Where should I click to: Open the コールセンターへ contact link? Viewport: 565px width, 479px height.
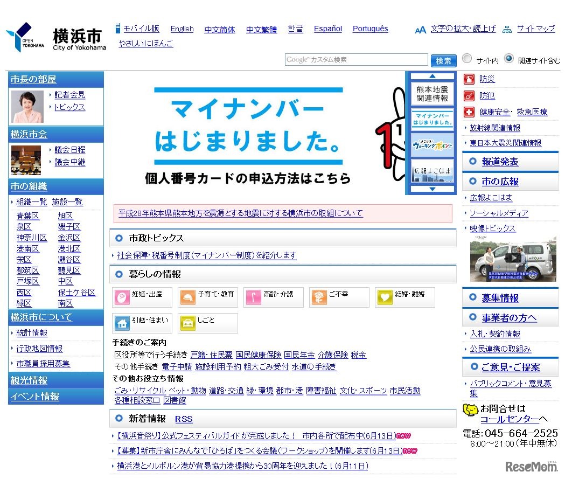(x=514, y=419)
